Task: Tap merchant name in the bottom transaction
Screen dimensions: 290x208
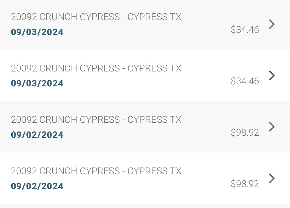Action: point(96,171)
